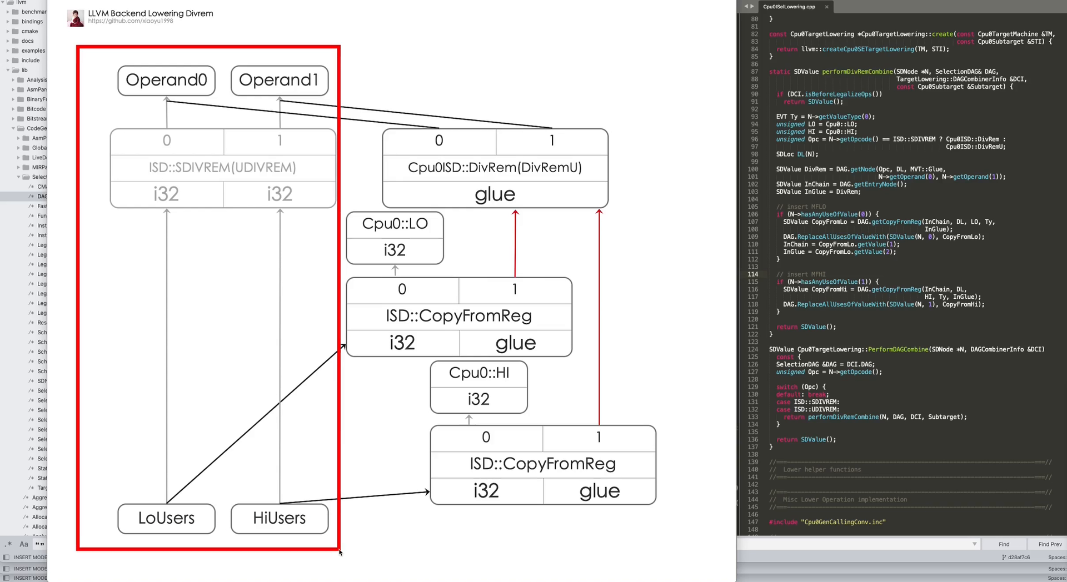Expand the docs folder arrow
The height and width of the screenshot is (582, 1067).
8,41
